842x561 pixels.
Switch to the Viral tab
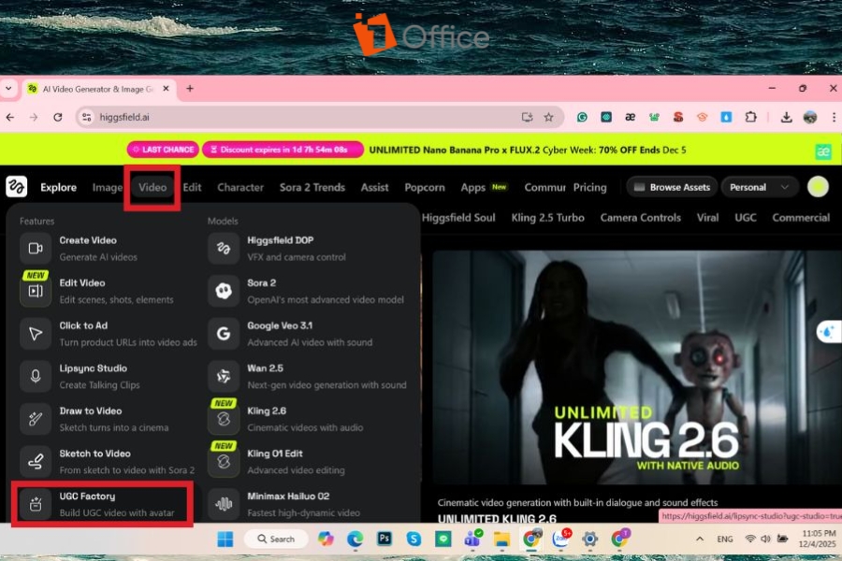707,218
